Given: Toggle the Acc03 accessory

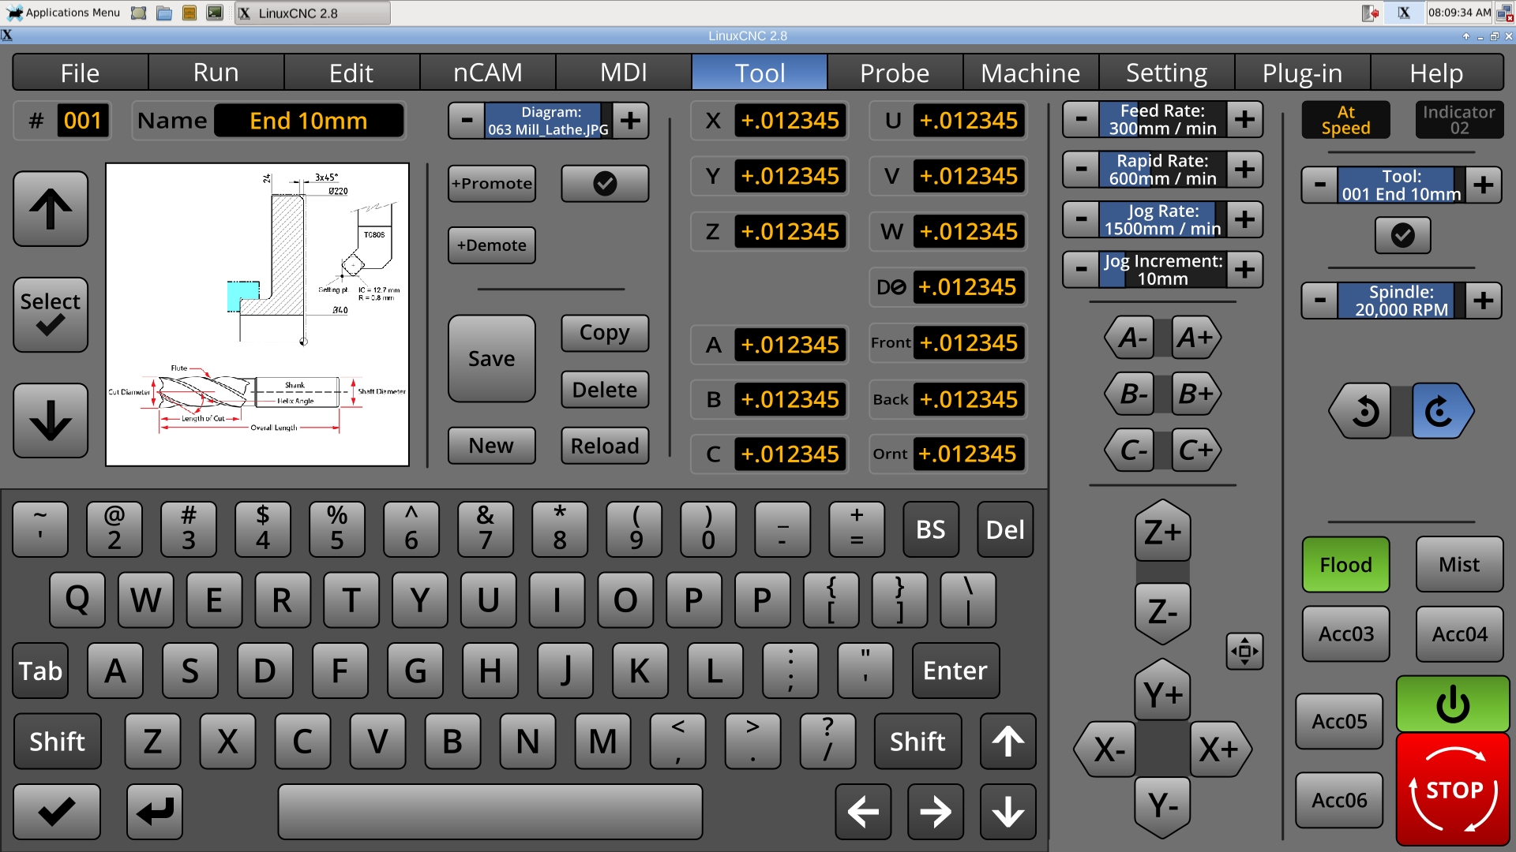Looking at the screenshot, I should [x=1345, y=634].
